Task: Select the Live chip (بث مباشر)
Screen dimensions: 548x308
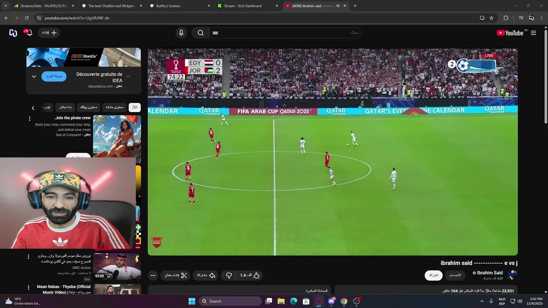Action: coord(66,107)
